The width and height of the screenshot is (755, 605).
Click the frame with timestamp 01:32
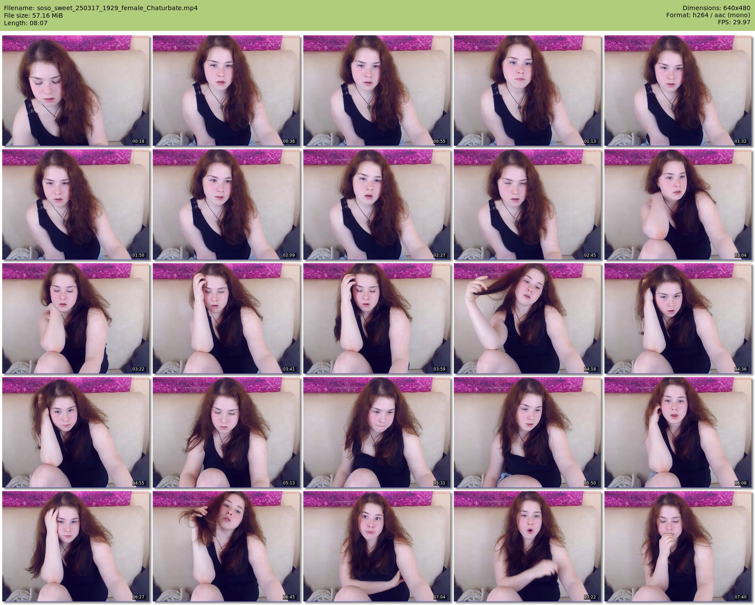coord(678,91)
